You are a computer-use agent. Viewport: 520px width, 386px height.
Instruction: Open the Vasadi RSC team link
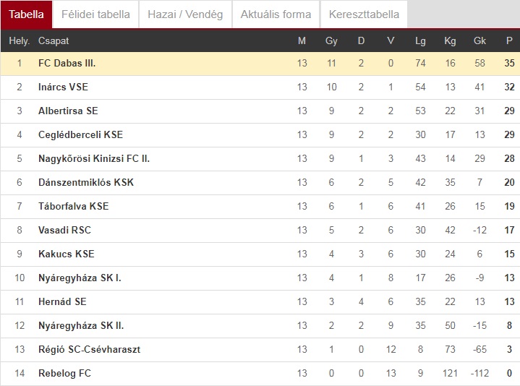(64, 230)
